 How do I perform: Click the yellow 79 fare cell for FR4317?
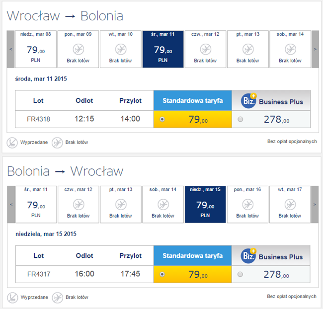pos(192,274)
